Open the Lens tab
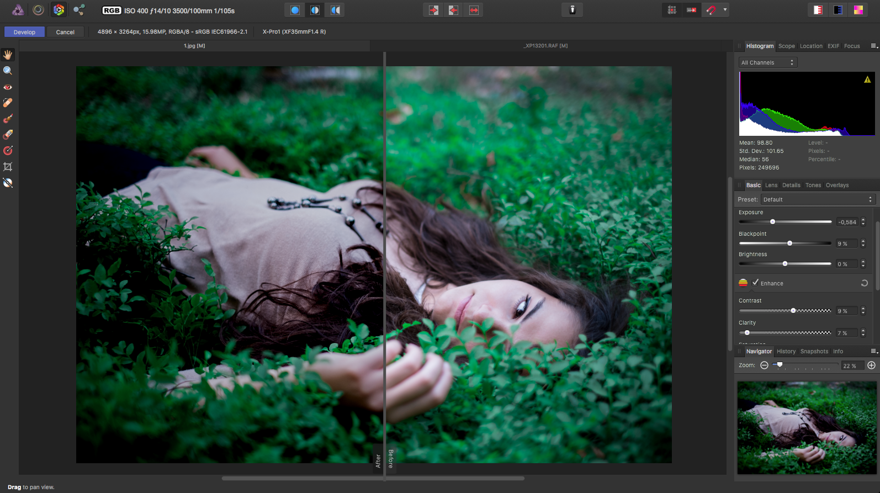880x493 pixels. pos(771,185)
